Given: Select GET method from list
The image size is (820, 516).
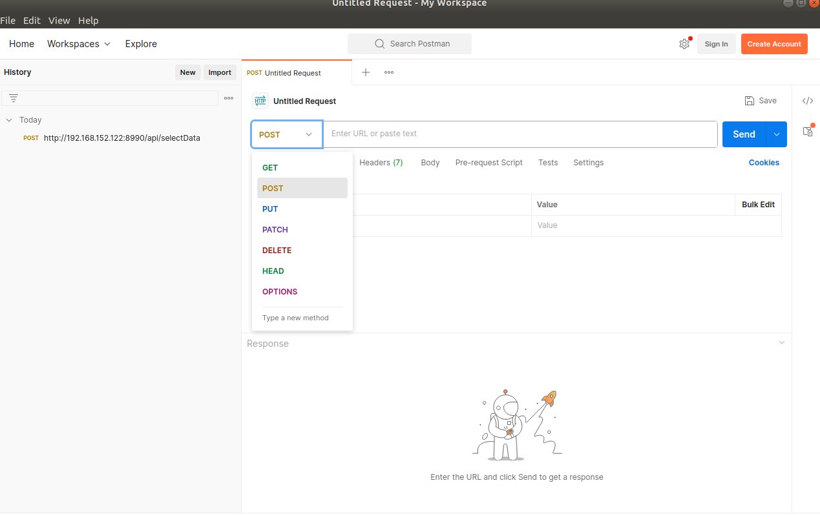Looking at the screenshot, I should [302, 167].
